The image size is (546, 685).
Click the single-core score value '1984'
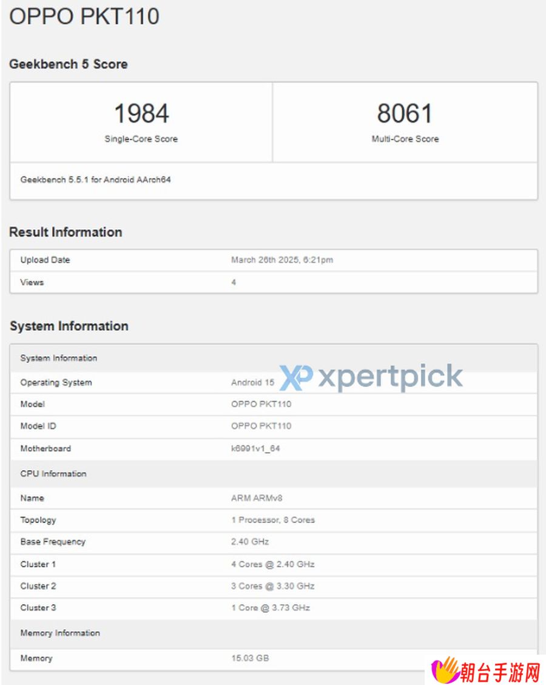tap(141, 113)
